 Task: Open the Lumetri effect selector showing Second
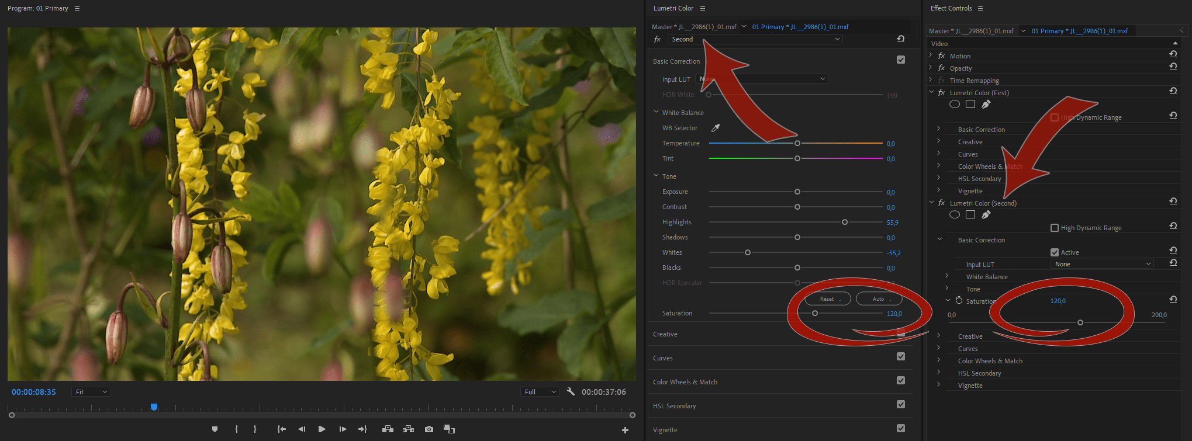pyautogui.click(x=755, y=39)
